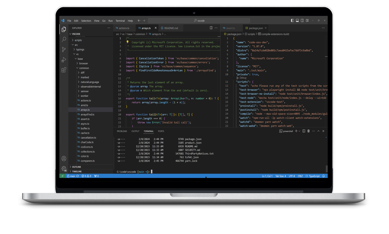Split the editor with arrays.ts group icon
Screen dimensions: 389x234
pyautogui.click(x=211, y=28)
